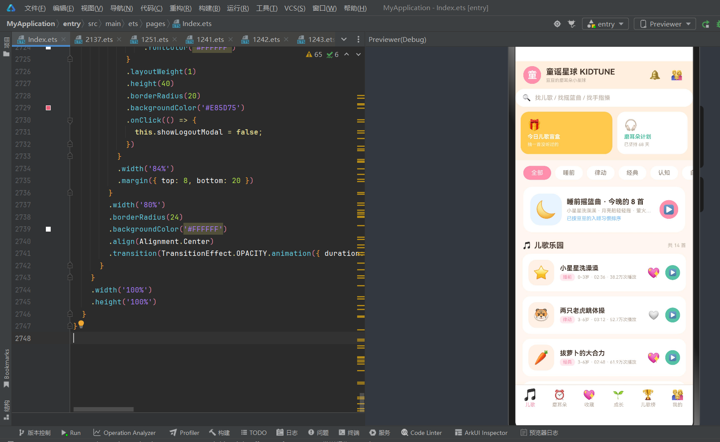Screen dimensions: 720x442
Task: Go to next highlighted problem arrow
Action: [x=358, y=54]
